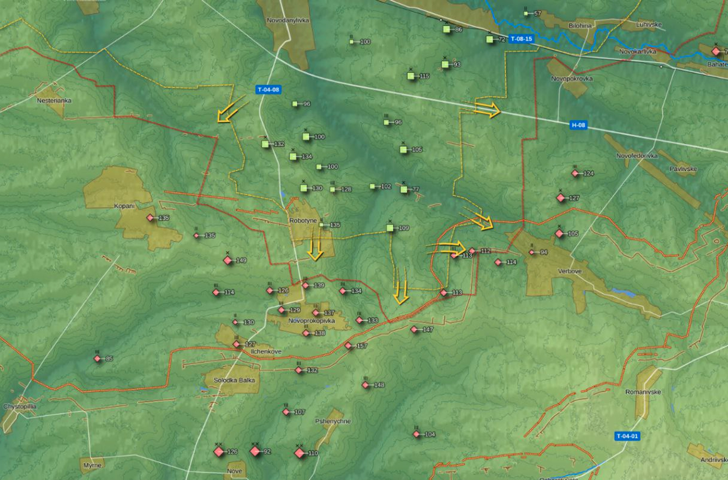
Task: Click the red diamond marker labeled 148
Action: pos(366,385)
